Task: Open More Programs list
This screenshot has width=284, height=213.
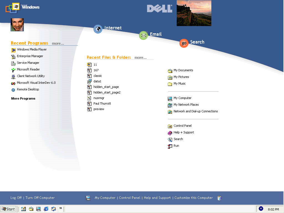Action: 23,98
